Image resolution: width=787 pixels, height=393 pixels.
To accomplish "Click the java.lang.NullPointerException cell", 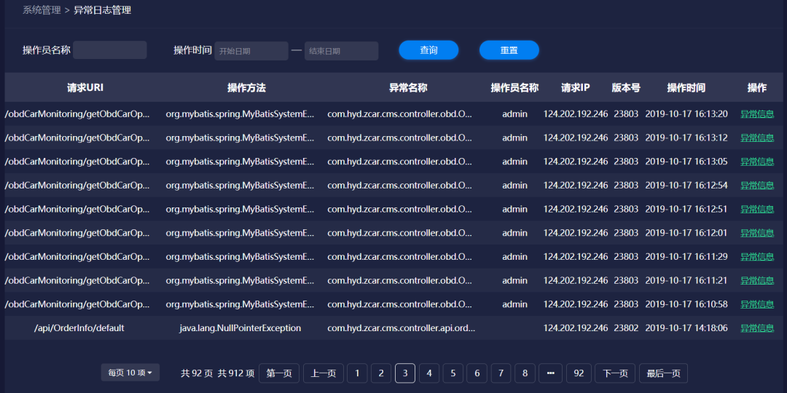I will 240,328.
